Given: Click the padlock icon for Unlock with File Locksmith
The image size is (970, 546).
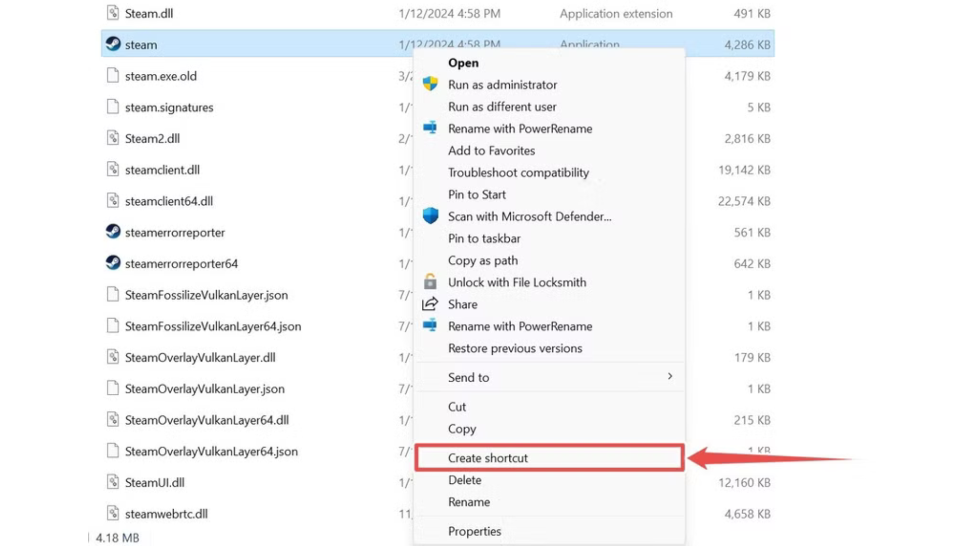Looking at the screenshot, I should click(430, 282).
